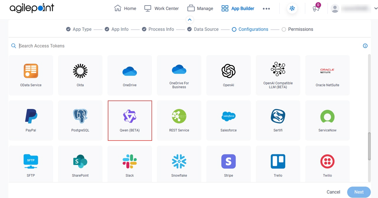Screen dimensions: 378x198
Task: Click the Search Access Tokens field
Action: pos(189,46)
